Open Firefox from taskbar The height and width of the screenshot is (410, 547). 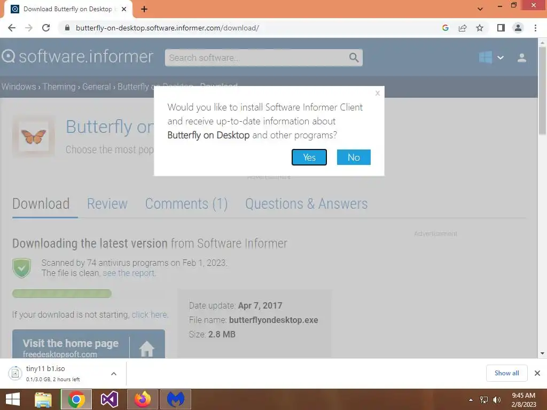click(142, 399)
